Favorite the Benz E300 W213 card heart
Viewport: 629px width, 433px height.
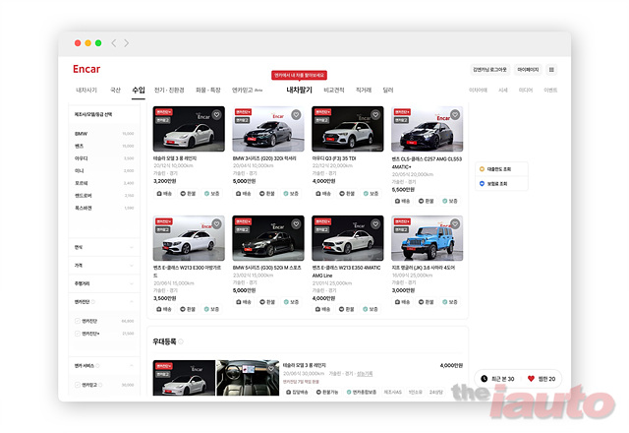point(216,224)
